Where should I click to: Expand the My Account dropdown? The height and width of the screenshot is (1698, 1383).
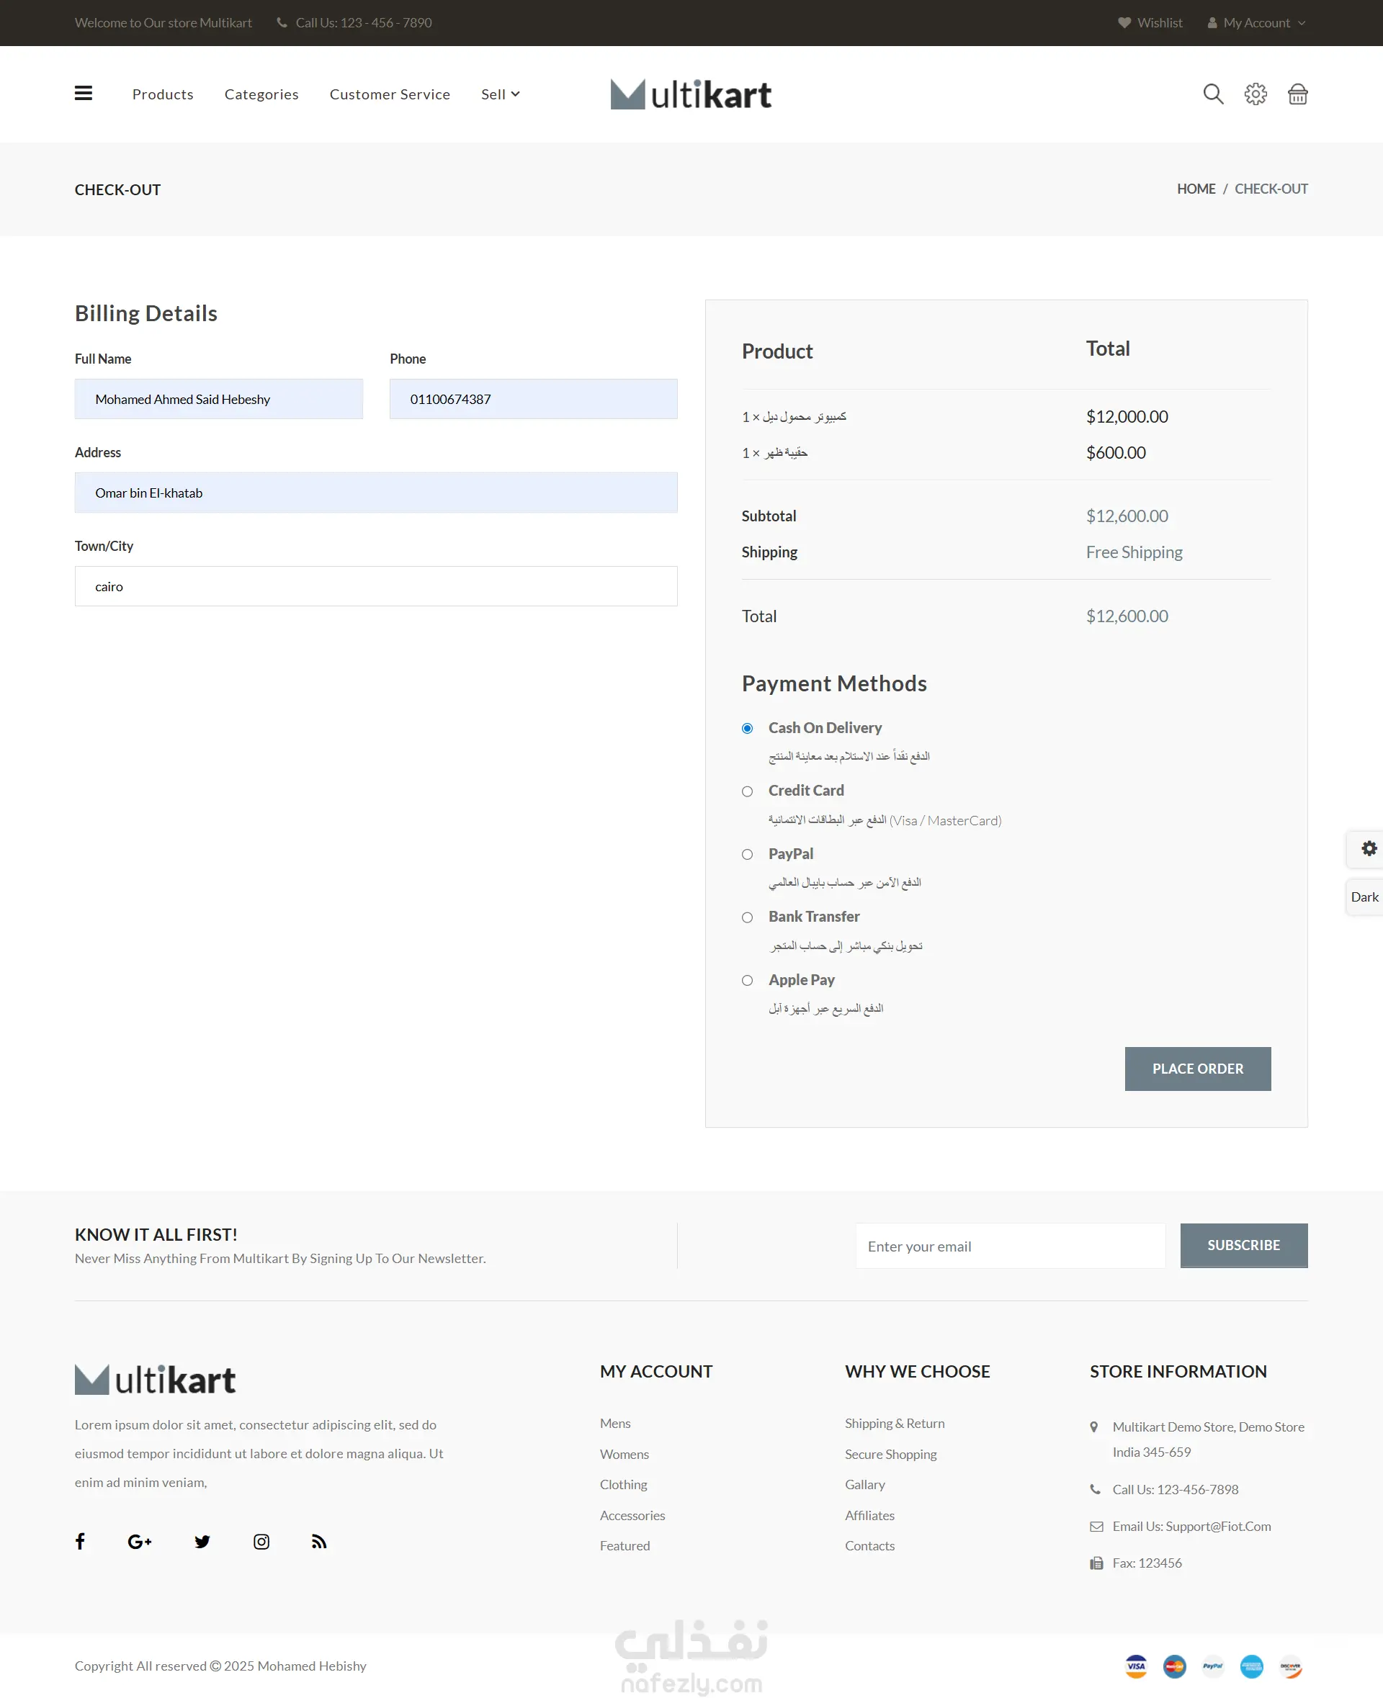pos(1256,22)
